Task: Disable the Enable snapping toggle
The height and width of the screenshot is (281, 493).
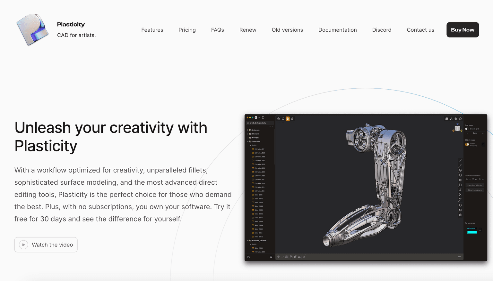Action: pos(467,144)
